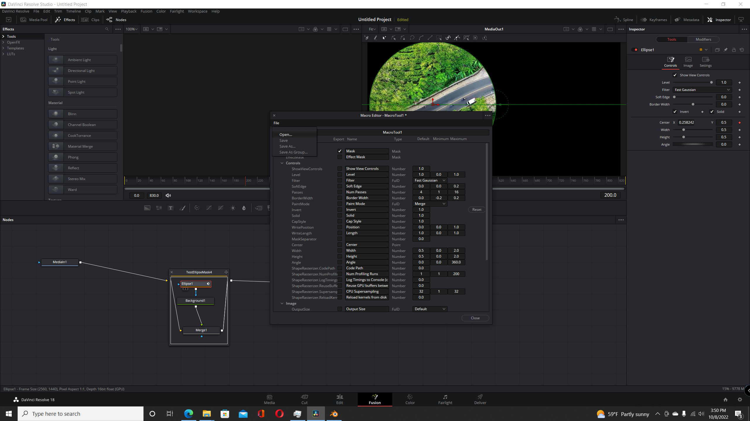
Task: Toggle the Solid checkbox in Inspector
Action: [712, 112]
